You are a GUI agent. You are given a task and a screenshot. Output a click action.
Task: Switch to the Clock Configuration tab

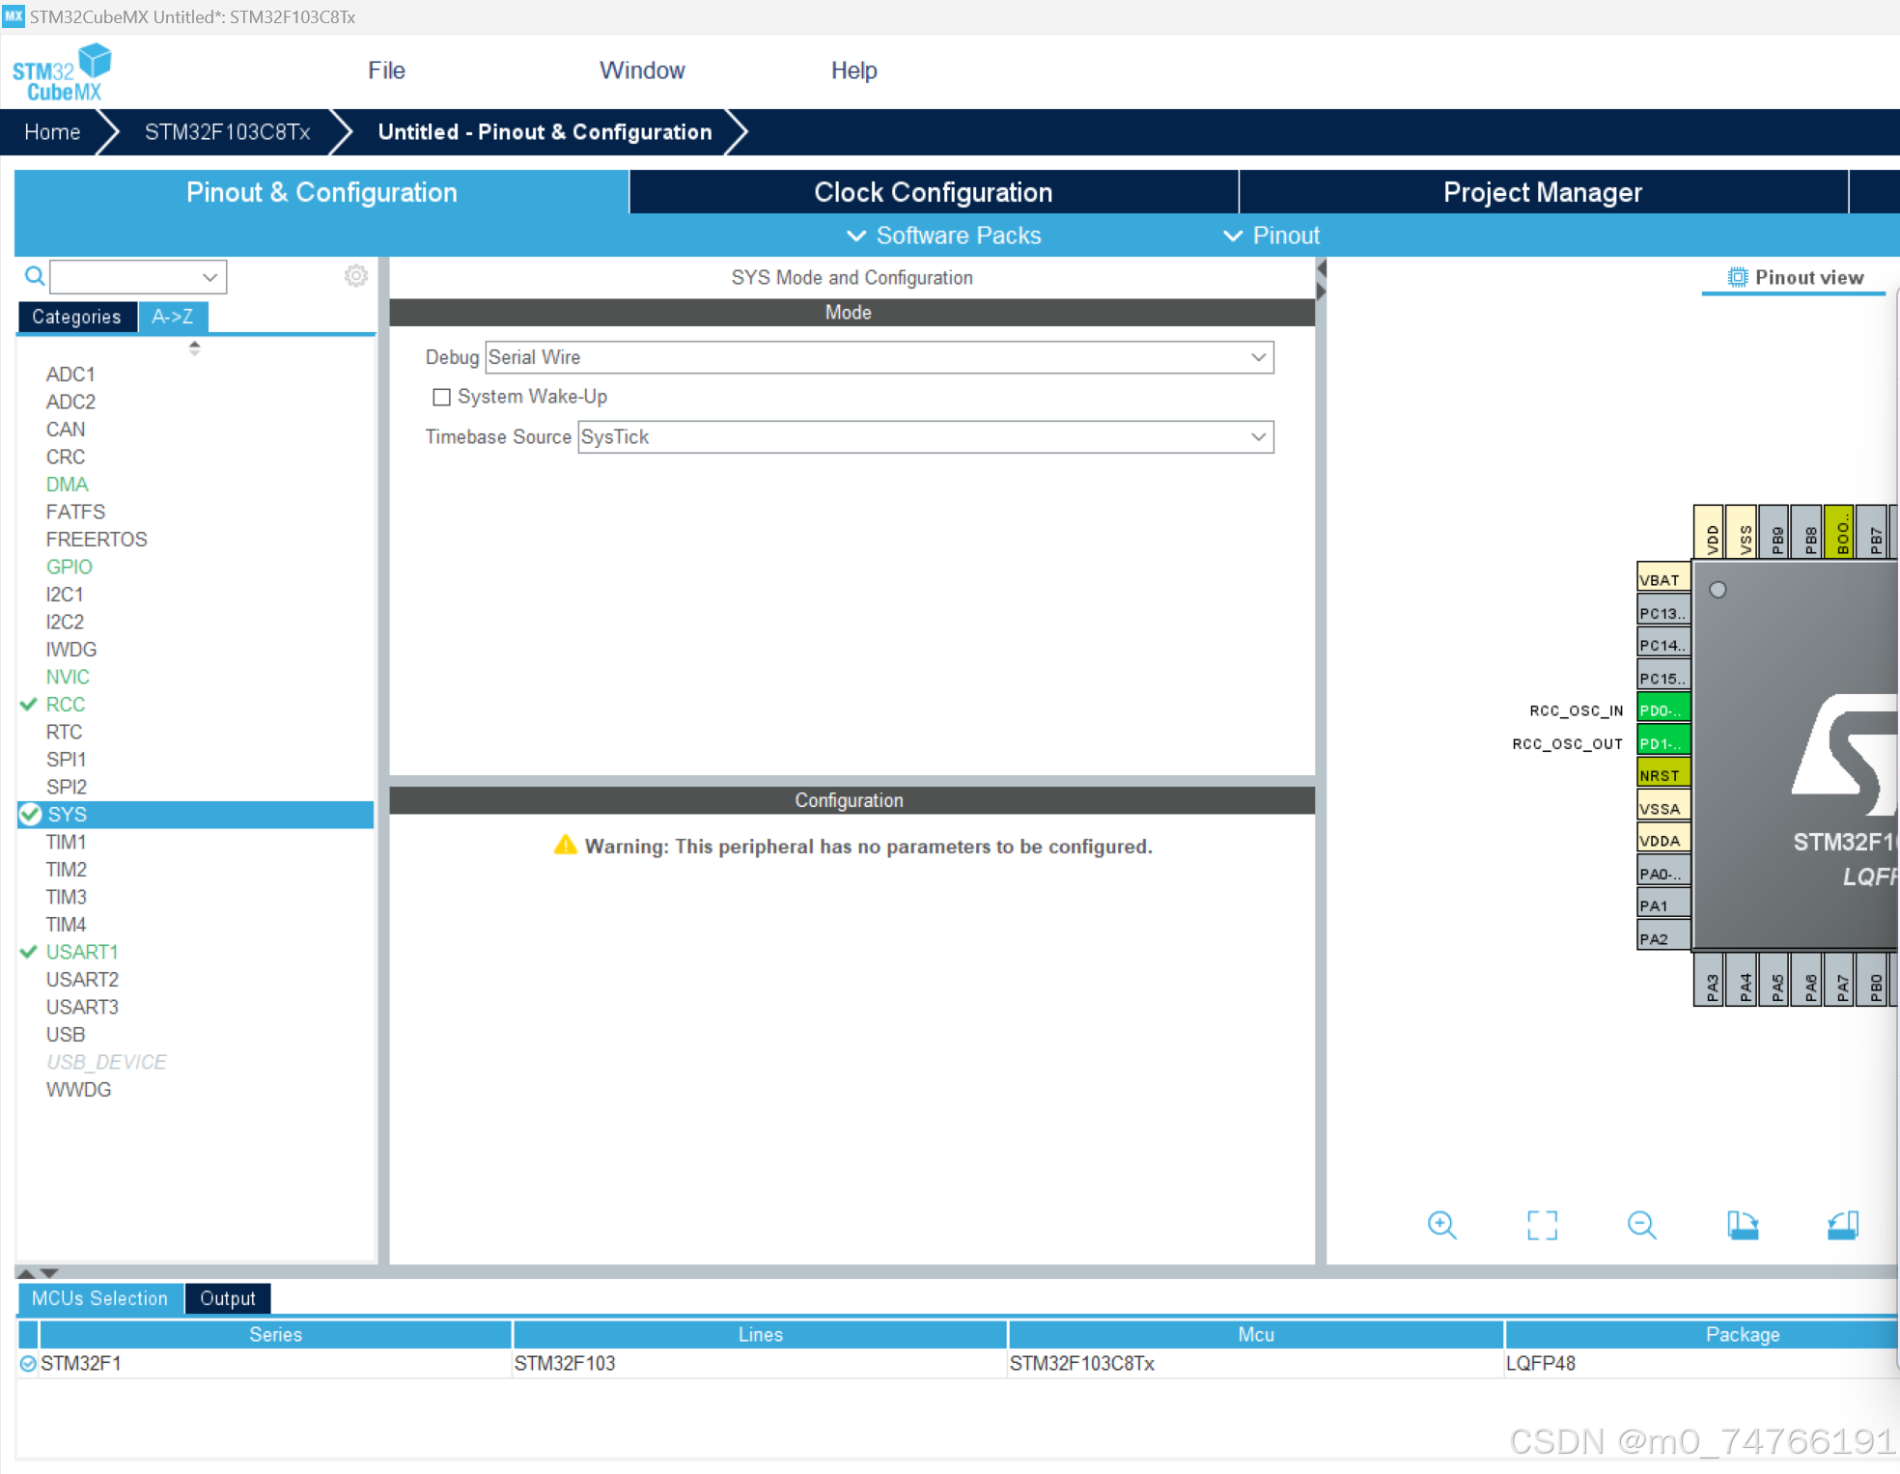click(933, 192)
